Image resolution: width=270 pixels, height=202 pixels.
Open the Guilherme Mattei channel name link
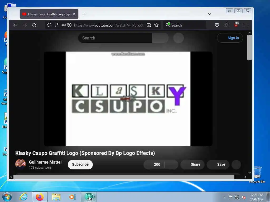click(x=45, y=162)
